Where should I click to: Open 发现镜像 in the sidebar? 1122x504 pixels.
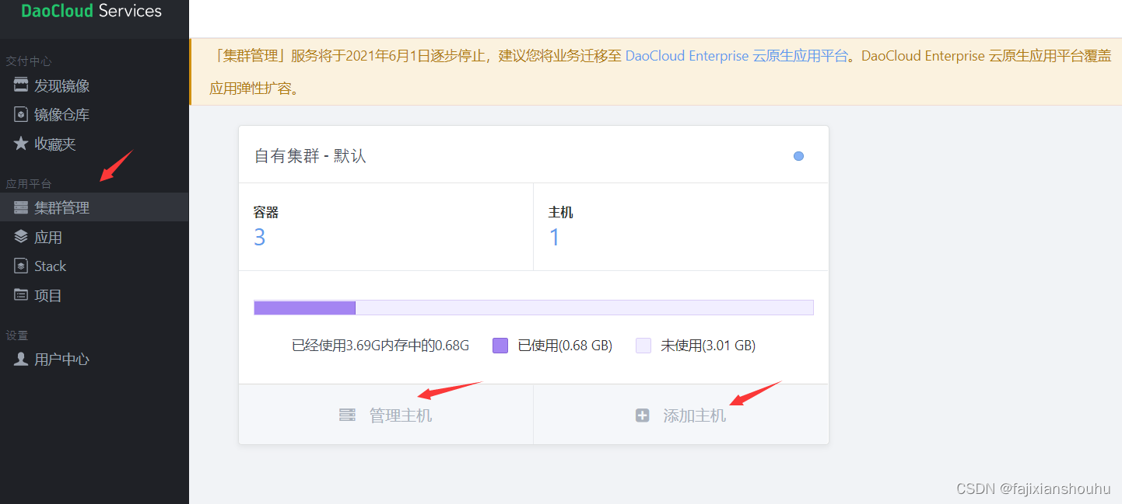click(94, 85)
